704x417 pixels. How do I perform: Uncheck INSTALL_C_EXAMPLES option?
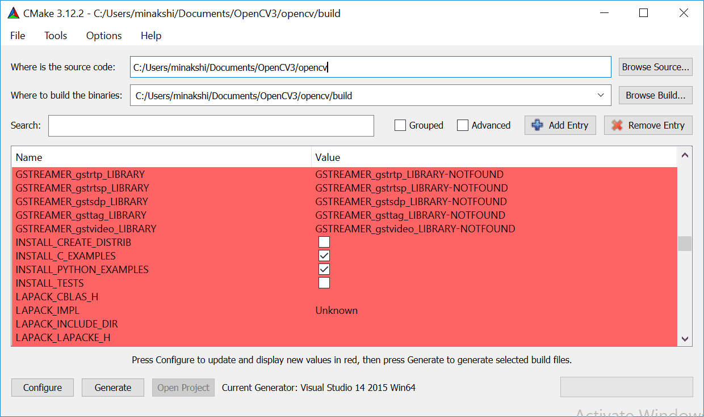(x=324, y=256)
